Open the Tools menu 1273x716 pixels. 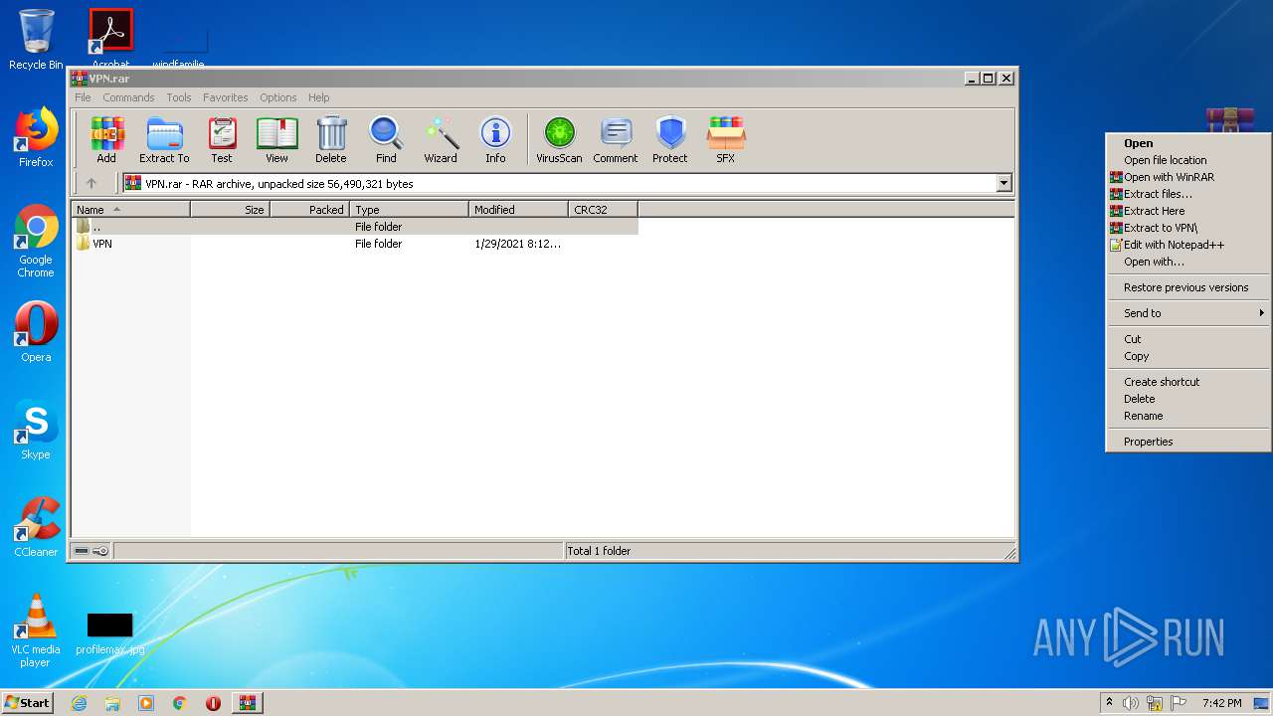[179, 97]
